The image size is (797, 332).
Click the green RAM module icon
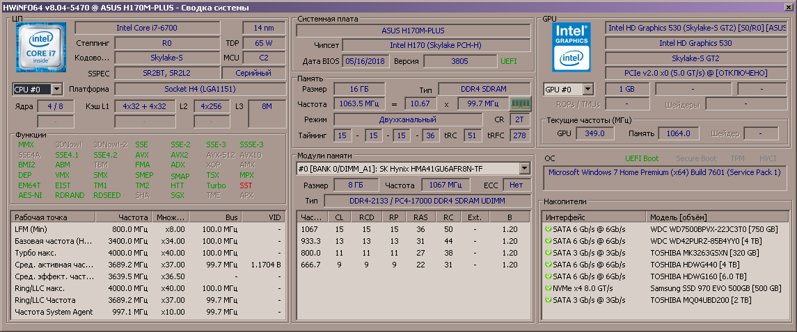[520, 104]
